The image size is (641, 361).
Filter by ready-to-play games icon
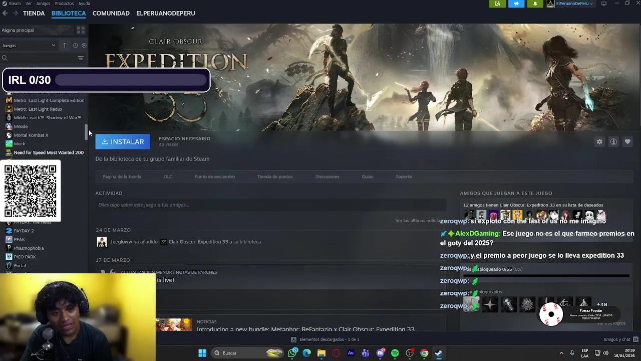click(84, 46)
